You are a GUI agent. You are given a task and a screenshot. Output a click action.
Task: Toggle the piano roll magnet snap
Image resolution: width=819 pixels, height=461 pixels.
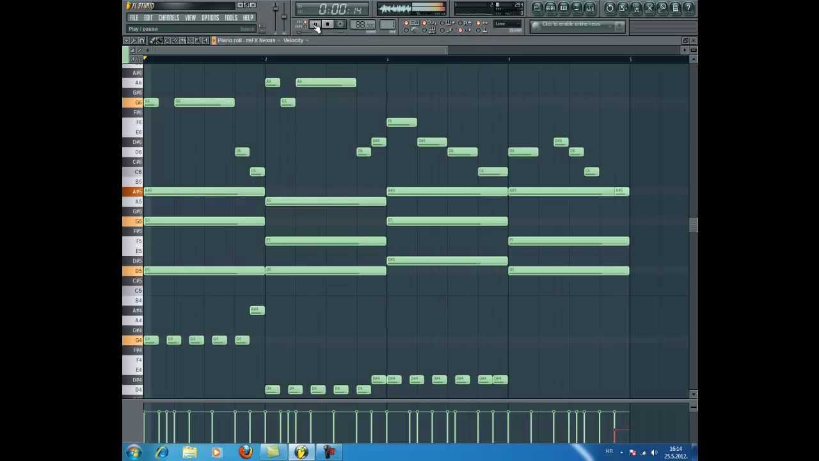(141, 40)
